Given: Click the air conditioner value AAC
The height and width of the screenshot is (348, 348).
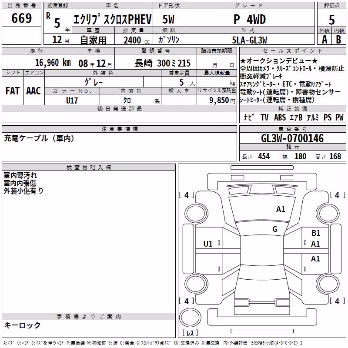Looking at the screenshot, I should coord(33,91).
